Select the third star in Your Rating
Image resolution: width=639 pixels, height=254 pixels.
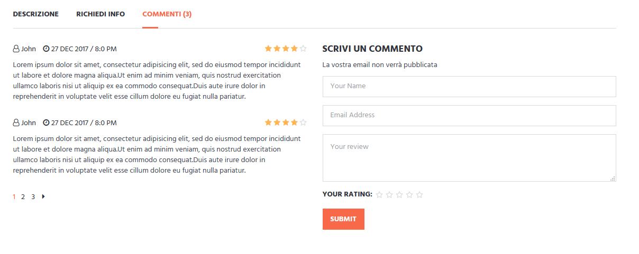pyautogui.click(x=399, y=195)
